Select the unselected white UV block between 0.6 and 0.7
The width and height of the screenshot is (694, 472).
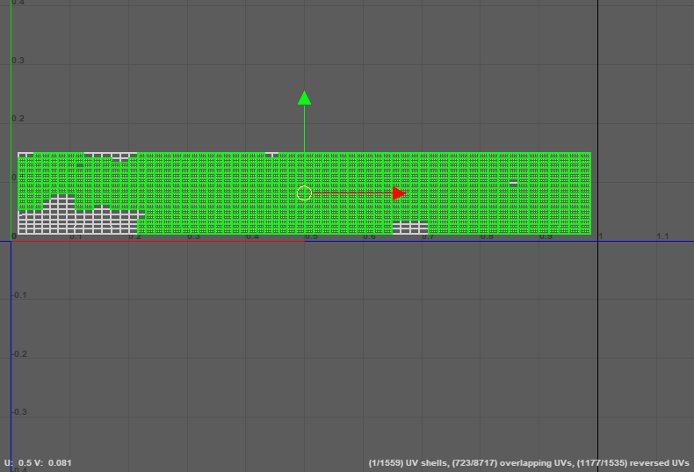click(410, 227)
